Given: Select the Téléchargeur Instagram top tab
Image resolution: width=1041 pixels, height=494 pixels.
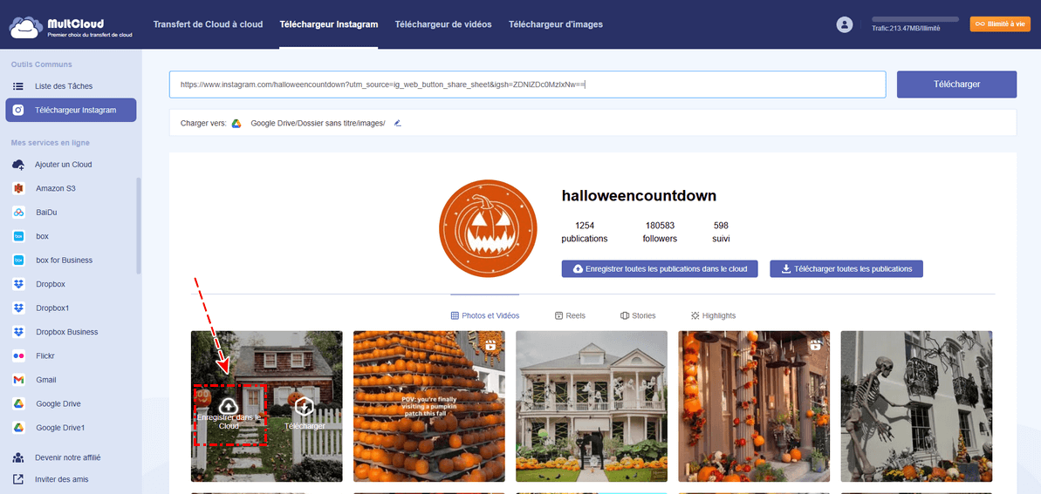Looking at the screenshot, I should (x=329, y=24).
